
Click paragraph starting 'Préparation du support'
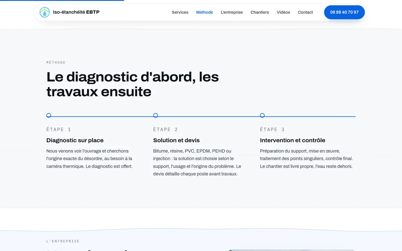(307, 159)
